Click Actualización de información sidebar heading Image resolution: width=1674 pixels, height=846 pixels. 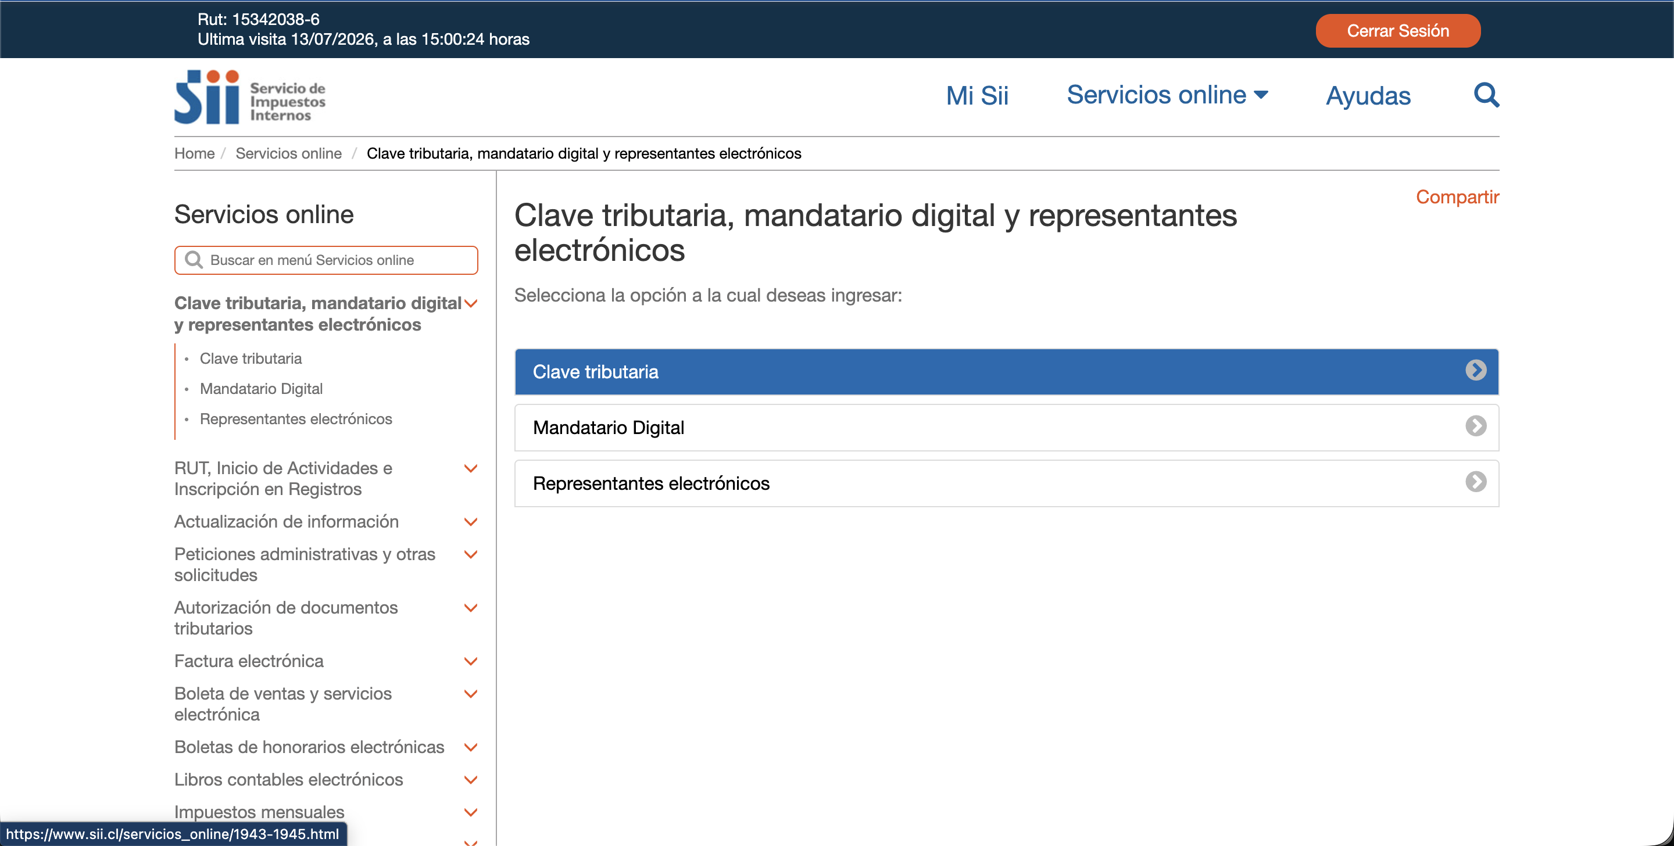[287, 522]
